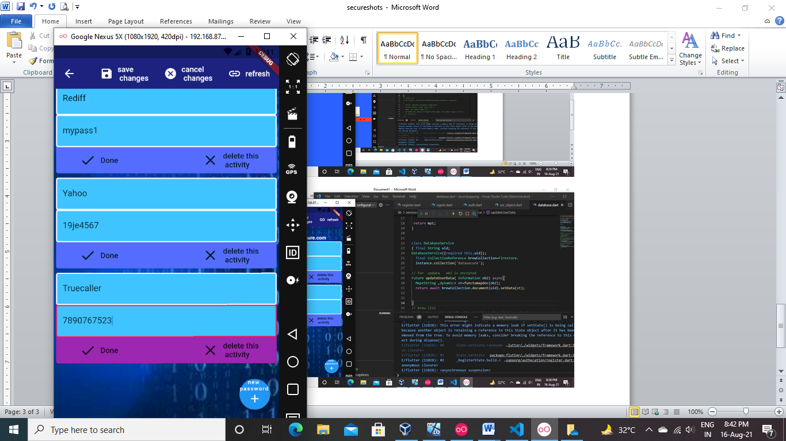Click the Save icon in Word quick access toolbar
This screenshot has height=441, width=786.
21,7
